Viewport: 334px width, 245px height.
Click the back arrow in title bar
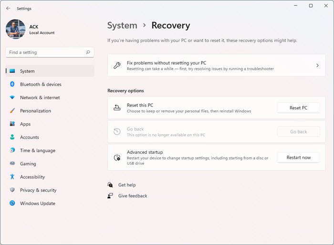(x=8, y=8)
